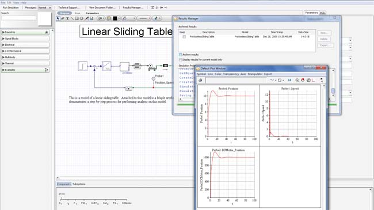Open the Symbol menu in plot window
Screen dimensions: 374x210
tap(201, 74)
